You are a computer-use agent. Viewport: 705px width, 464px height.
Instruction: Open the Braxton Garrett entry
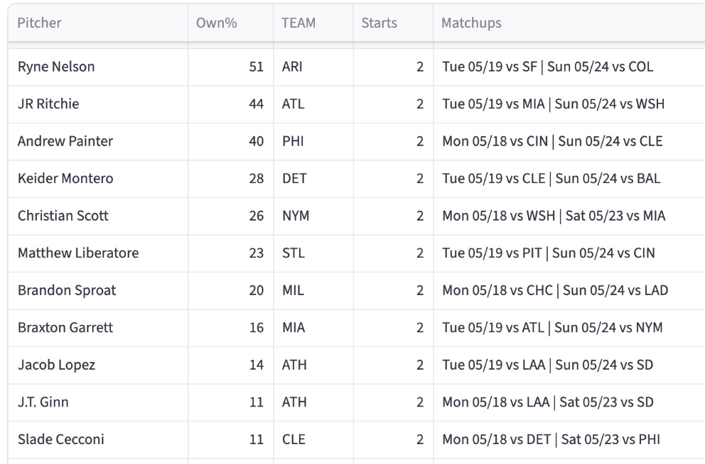coord(65,328)
